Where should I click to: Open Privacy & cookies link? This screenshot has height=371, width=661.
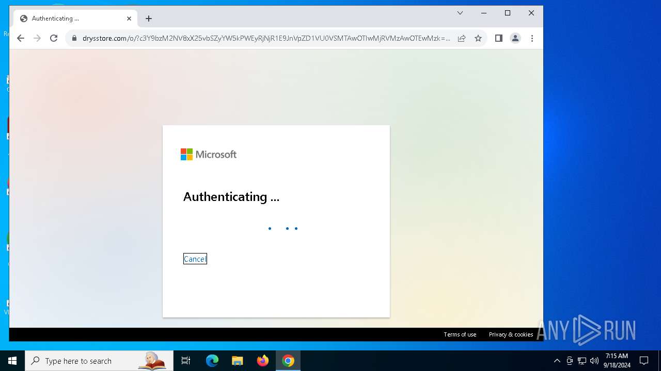(x=511, y=334)
